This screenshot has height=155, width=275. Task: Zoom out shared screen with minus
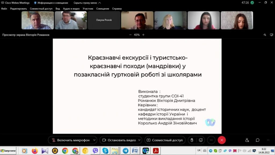(x=131, y=35)
